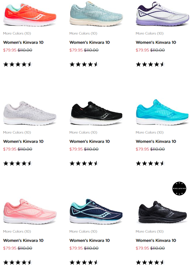This screenshot has height=266, width=192.
Task: Click the black Exclusive badge icon
Action: coord(179,189)
